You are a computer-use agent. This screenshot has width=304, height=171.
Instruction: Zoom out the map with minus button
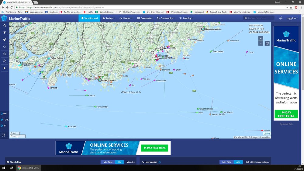coord(261,43)
